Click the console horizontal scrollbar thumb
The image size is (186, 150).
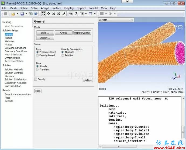click(x=119, y=147)
